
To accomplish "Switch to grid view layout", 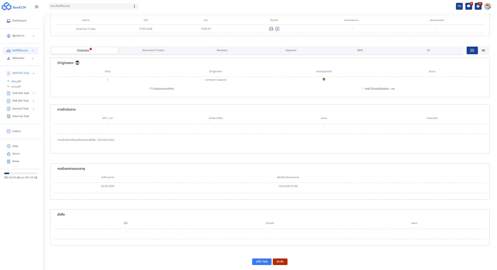I will [x=472, y=51].
